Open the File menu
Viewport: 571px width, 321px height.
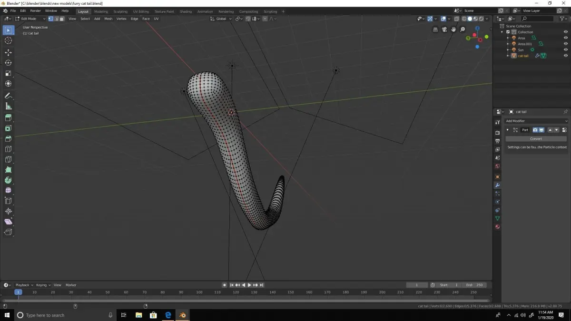13,10
